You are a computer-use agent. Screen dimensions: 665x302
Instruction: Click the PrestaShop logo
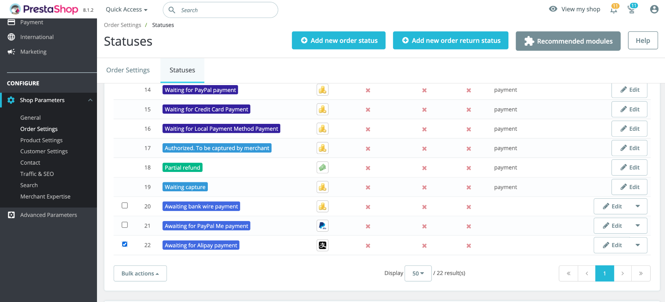(x=44, y=9)
